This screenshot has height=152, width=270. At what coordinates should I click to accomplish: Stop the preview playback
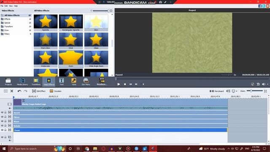click(x=125, y=84)
